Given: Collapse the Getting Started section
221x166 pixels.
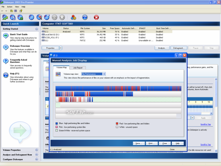Looking at the screenshot, I should (x=37, y=29).
